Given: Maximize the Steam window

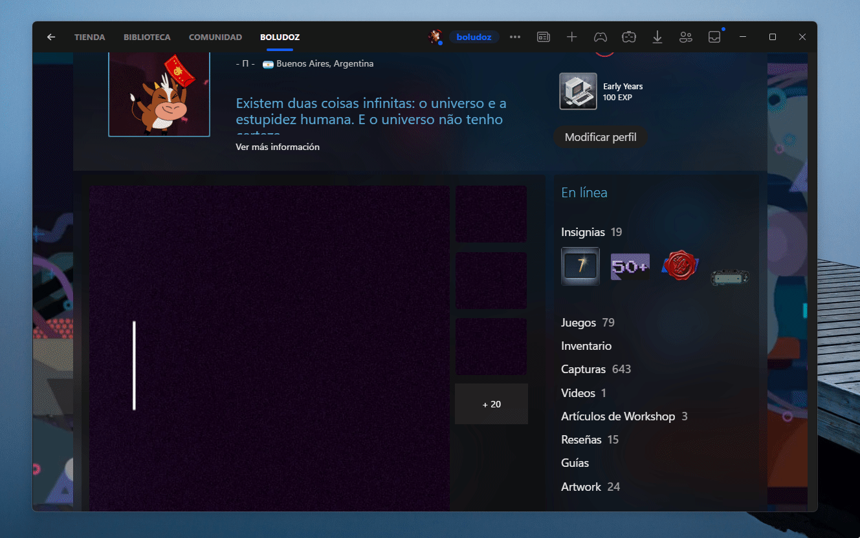Looking at the screenshot, I should click(x=773, y=37).
